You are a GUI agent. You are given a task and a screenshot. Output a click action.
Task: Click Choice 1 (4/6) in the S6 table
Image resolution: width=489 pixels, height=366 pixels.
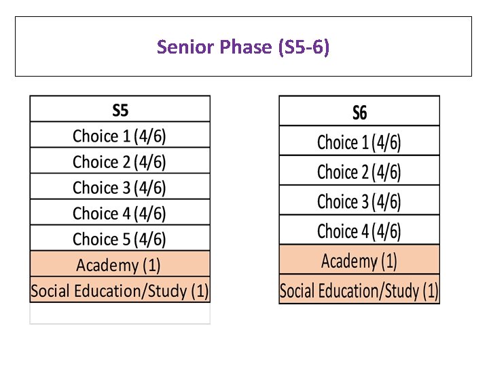pos(359,142)
